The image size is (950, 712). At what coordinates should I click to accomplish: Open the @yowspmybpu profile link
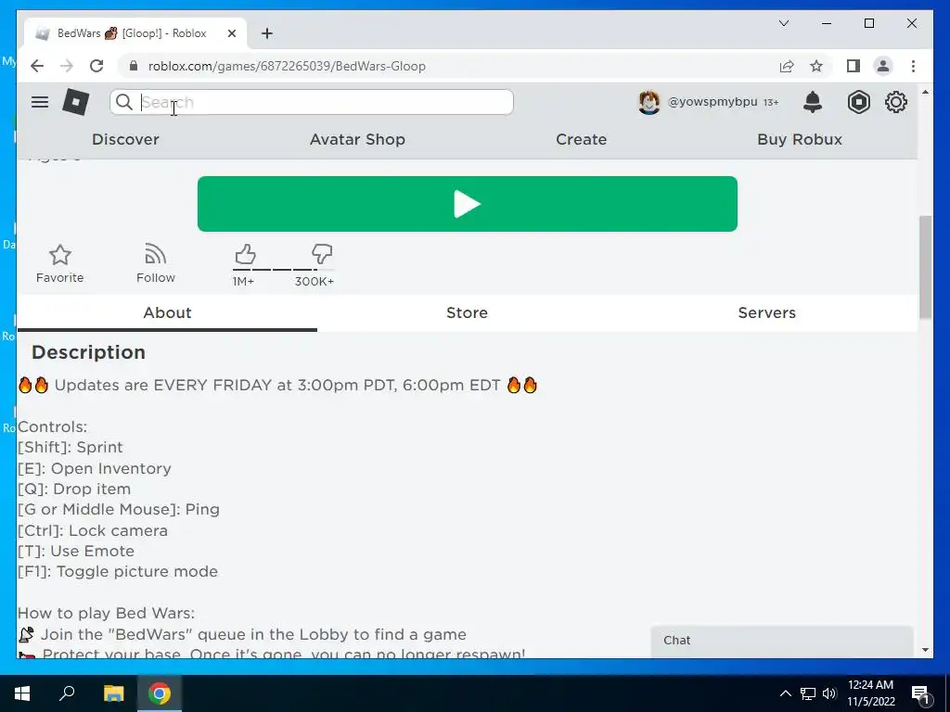point(712,102)
